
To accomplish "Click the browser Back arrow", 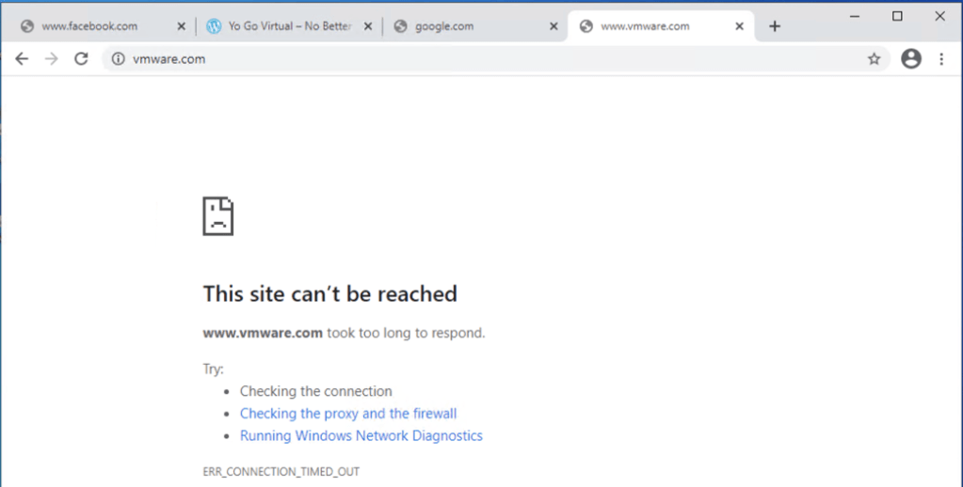I will click(x=22, y=59).
